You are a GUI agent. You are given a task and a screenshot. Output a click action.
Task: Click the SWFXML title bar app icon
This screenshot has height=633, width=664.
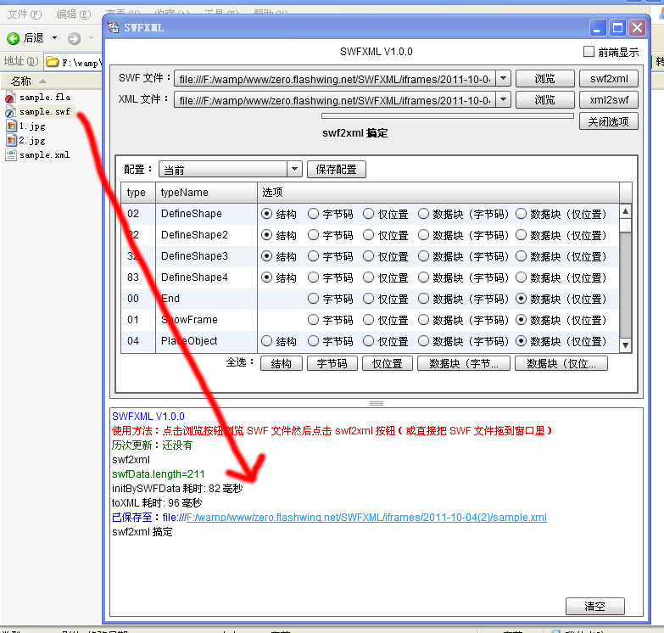pyautogui.click(x=113, y=27)
